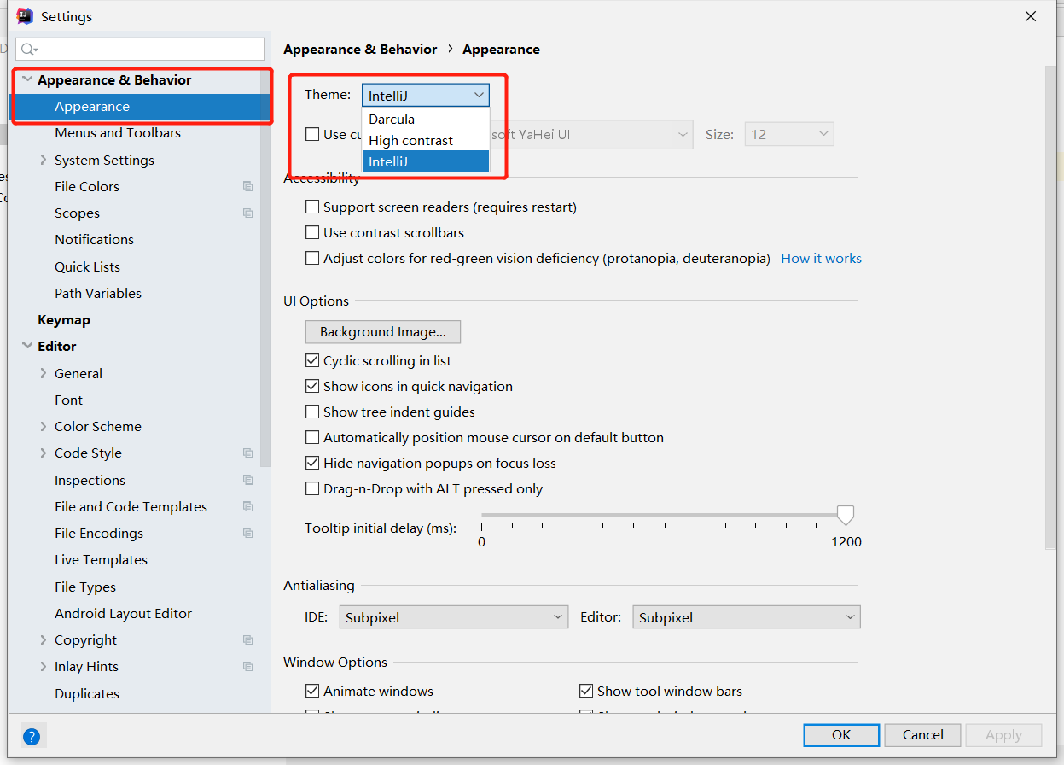Enable Drag-n-Drop with ALT pressed only

click(x=312, y=488)
